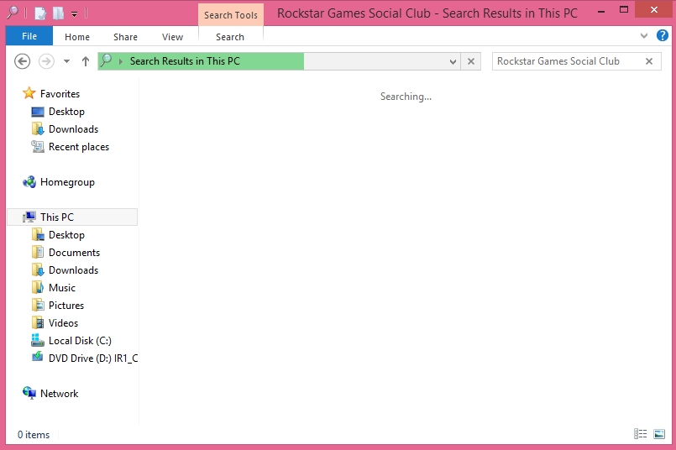676x450 pixels.
Task: Open Customize Quick Access Toolbar dropdown
Action: (x=74, y=14)
